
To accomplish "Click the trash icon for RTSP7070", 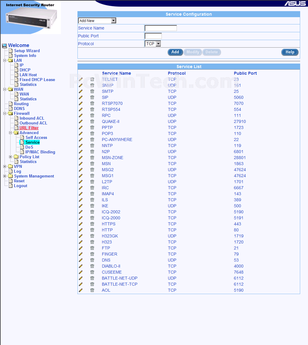I will tap(92, 103).
